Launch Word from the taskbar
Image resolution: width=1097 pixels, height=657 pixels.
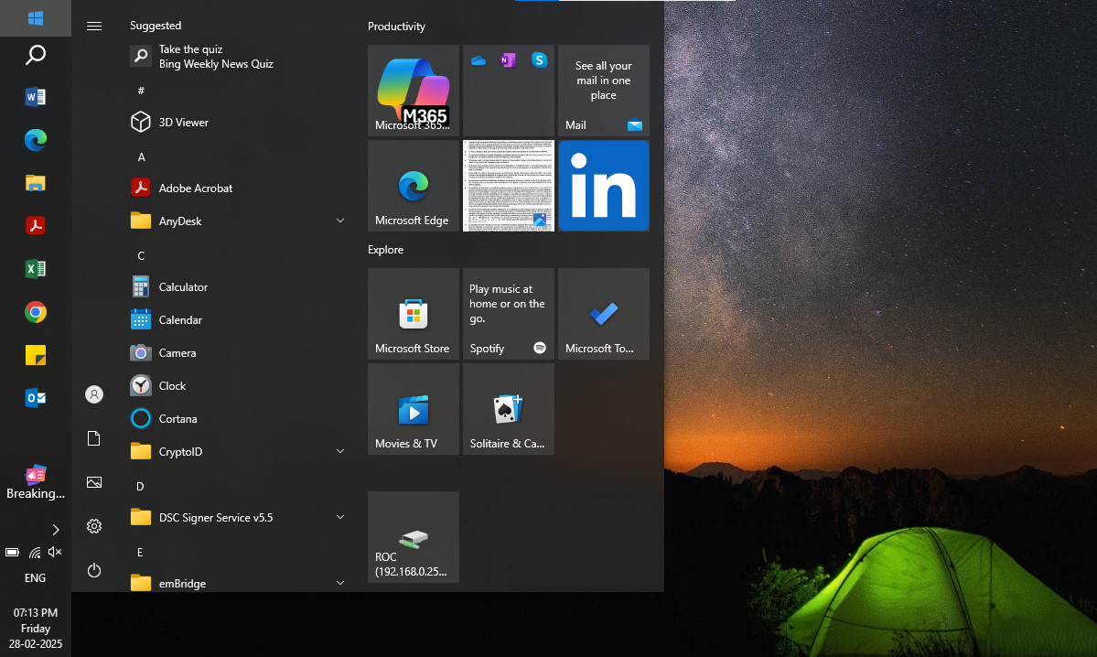coord(35,97)
